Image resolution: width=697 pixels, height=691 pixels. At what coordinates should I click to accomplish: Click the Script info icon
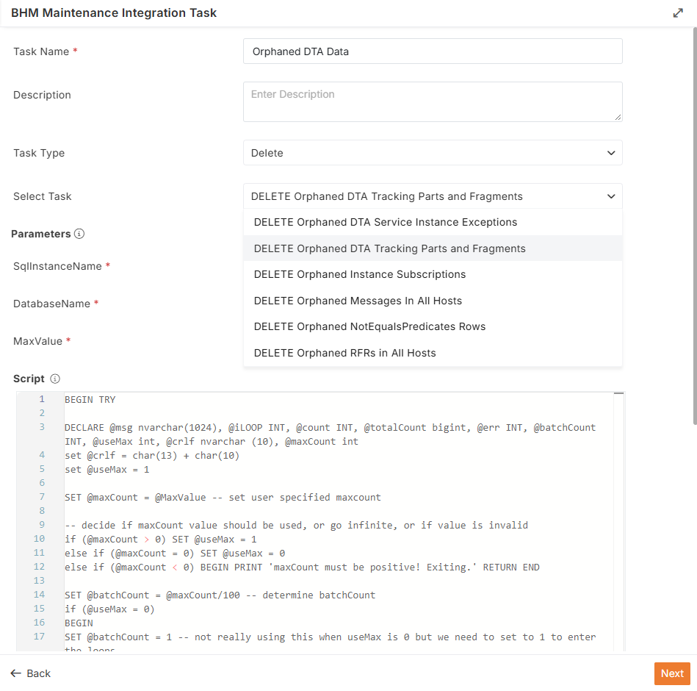pos(54,379)
